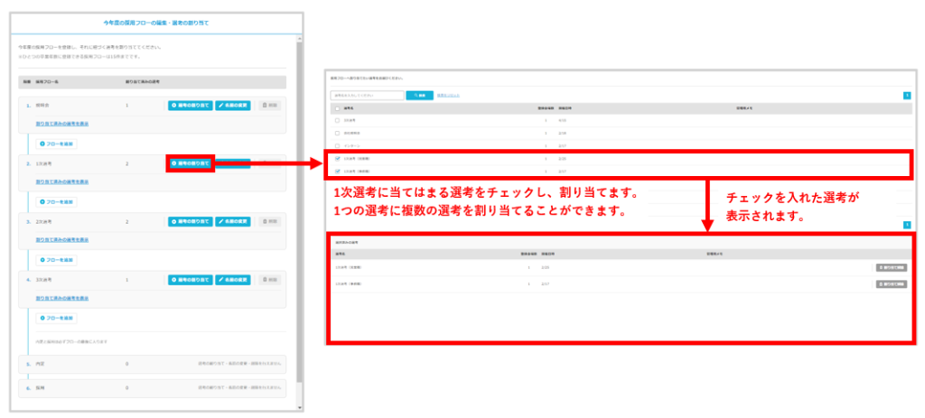Uncheck the first checked row in red box
This screenshot has height=418, width=925.
[x=337, y=158]
